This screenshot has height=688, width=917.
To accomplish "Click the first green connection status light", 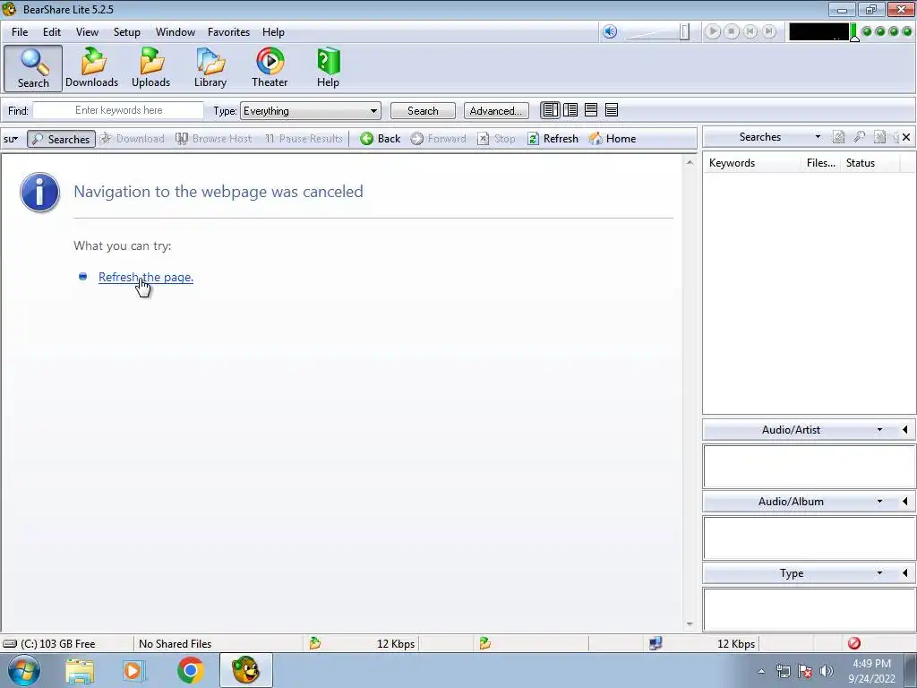I will click(867, 31).
